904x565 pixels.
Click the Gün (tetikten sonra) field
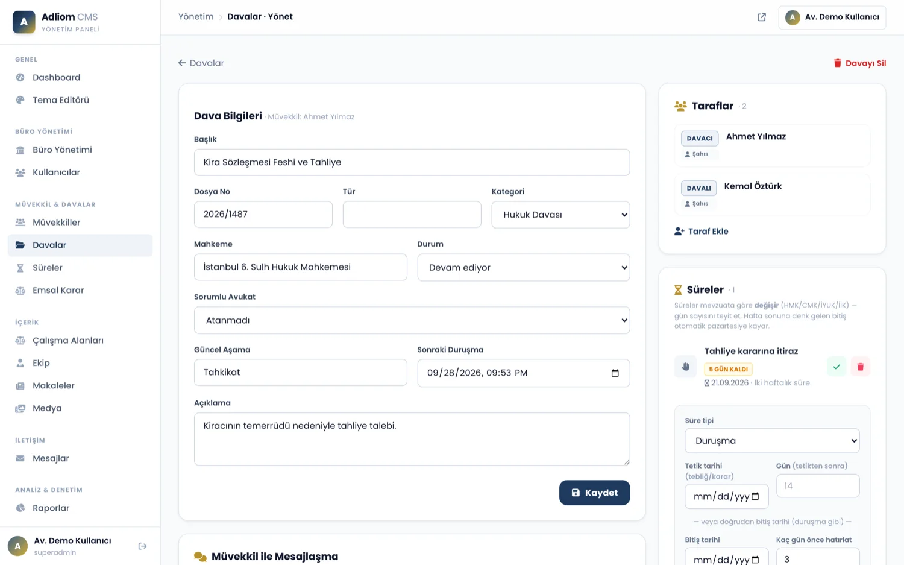pos(818,486)
